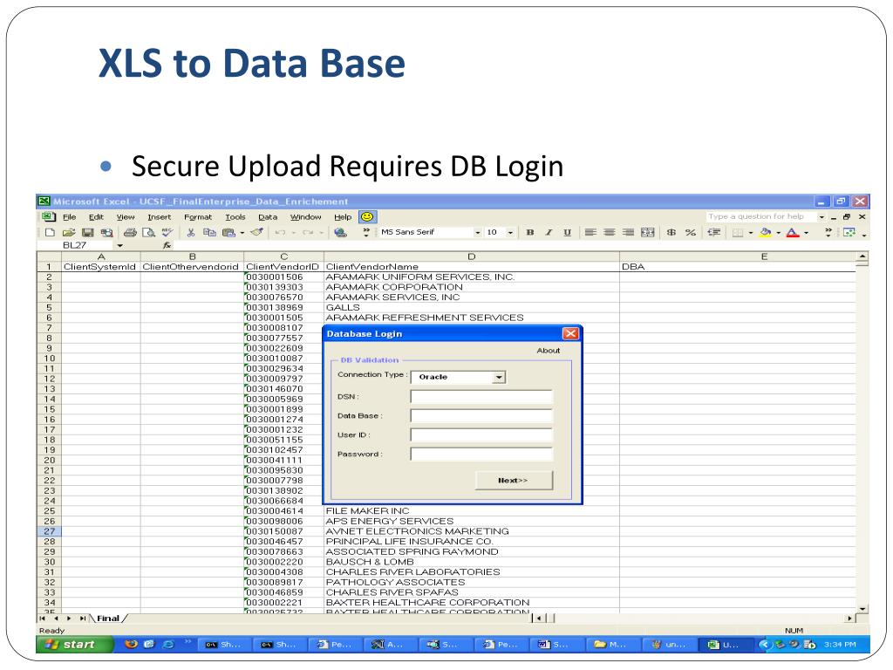Open the Edit menu
Screen dimensions: 893x670
[x=96, y=217]
